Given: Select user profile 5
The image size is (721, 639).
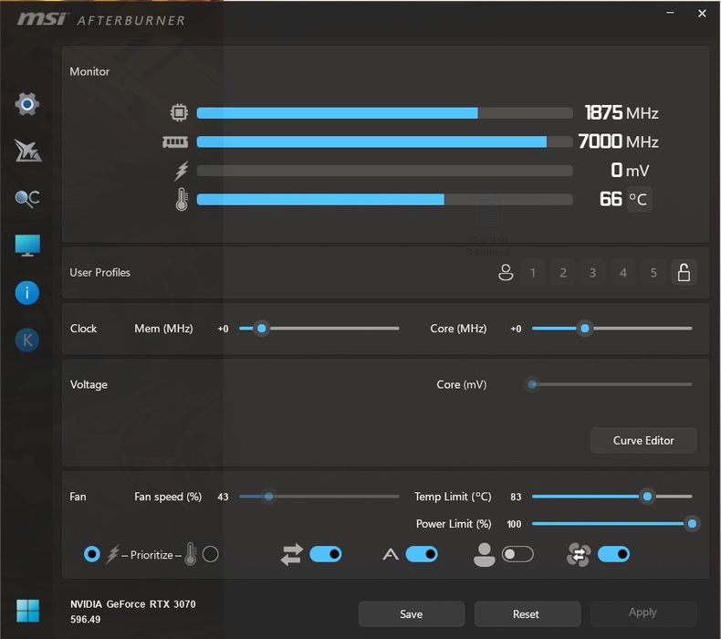Looking at the screenshot, I should 653,272.
